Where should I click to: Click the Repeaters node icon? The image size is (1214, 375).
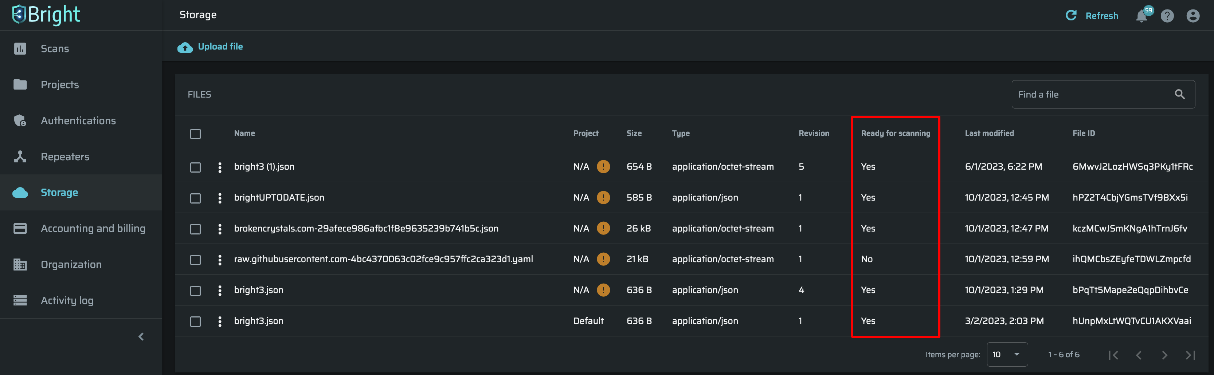pos(20,157)
